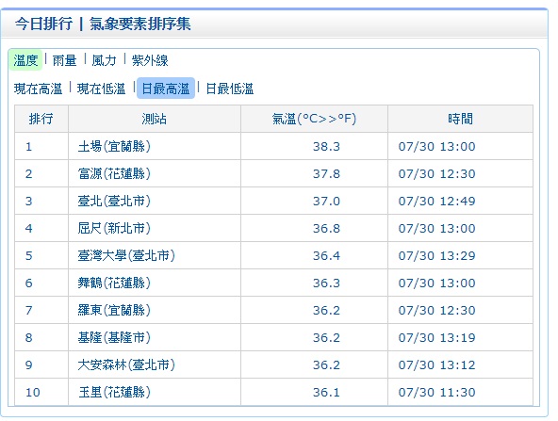
Task: Click the time 07/30 12:30 in 富源 row
Action: click(x=436, y=174)
